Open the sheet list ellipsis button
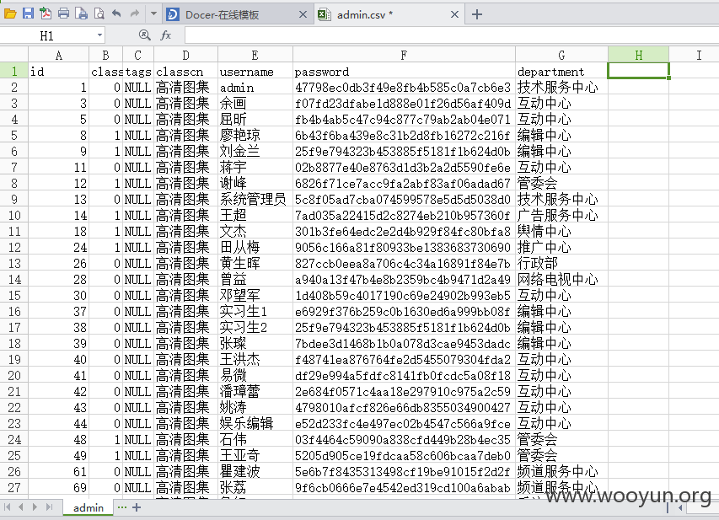Screen dimensions: 719x520 [122, 507]
